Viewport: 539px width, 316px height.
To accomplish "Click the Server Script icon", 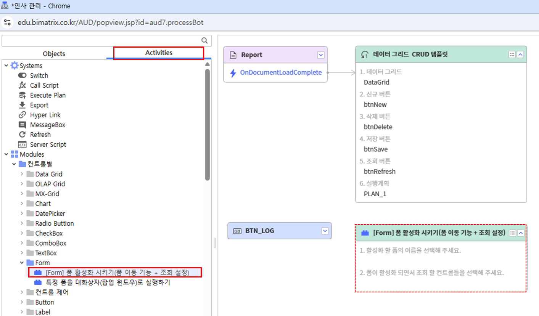I will pos(22,145).
